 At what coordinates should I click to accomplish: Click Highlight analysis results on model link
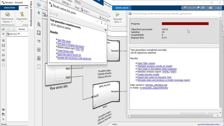coord(155,66)
